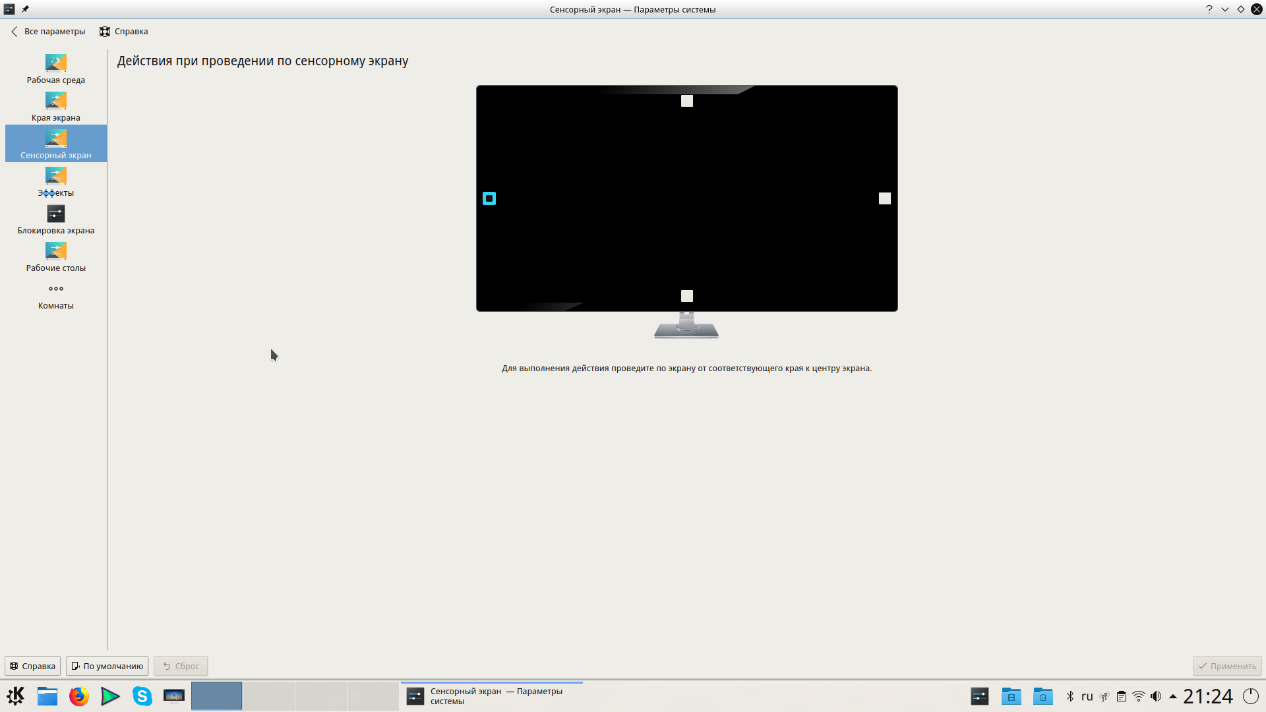Open Skype from the taskbar
The height and width of the screenshot is (712, 1266).
tap(142, 696)
